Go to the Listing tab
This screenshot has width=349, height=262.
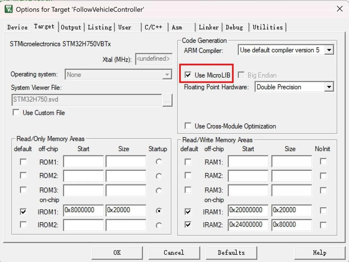[100, 27]
